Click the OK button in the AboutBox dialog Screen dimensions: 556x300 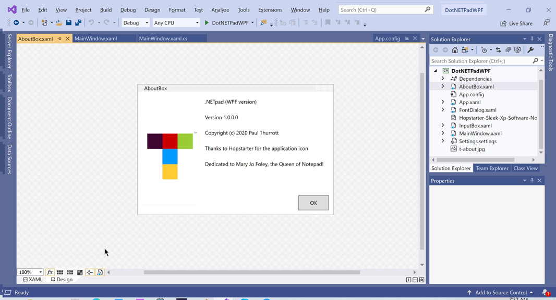(x=313, y=203)
